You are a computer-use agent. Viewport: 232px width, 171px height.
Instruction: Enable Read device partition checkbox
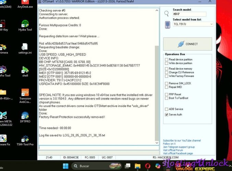pos(167,60)
